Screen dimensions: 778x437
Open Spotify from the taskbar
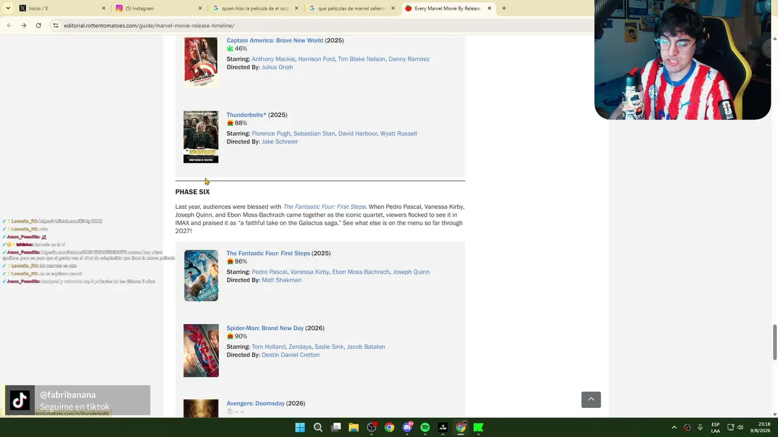point(425,427)
